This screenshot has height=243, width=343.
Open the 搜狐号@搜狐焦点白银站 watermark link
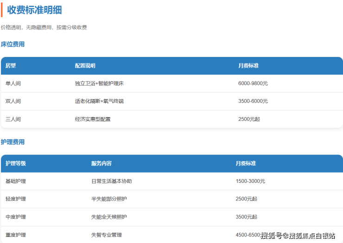[x=298, y=236]
